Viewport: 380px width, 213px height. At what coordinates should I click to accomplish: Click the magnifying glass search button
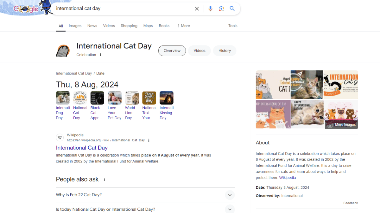(x=232, y=9)
